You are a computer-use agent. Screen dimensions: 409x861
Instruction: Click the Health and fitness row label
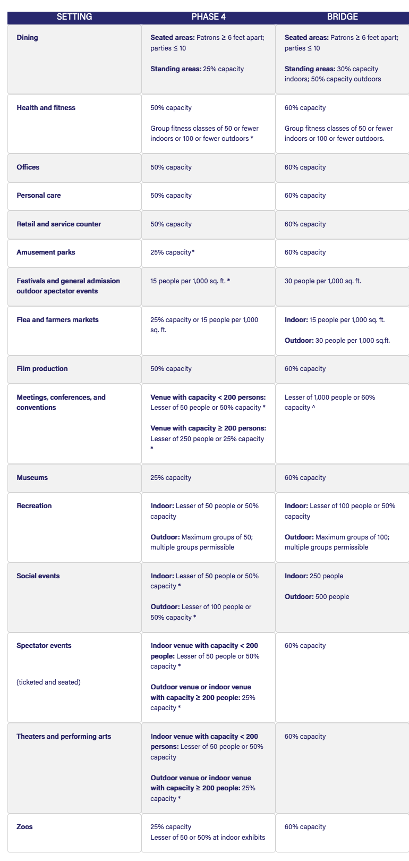(x=46, y=108)
